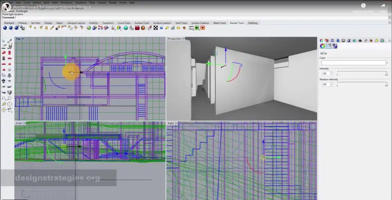The width and height of the screenshot is (392, 200).
Task: Click the Top viewport label
Action: pyautogui.click(x=18, y=39)
